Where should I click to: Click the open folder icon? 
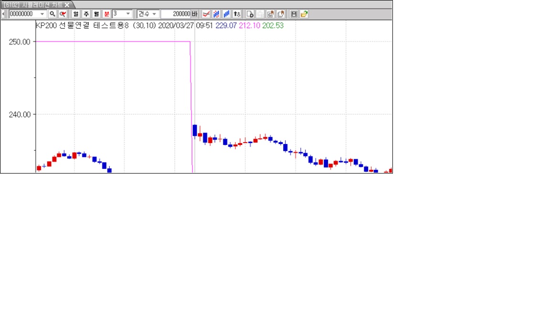click(x=304, y=14)
